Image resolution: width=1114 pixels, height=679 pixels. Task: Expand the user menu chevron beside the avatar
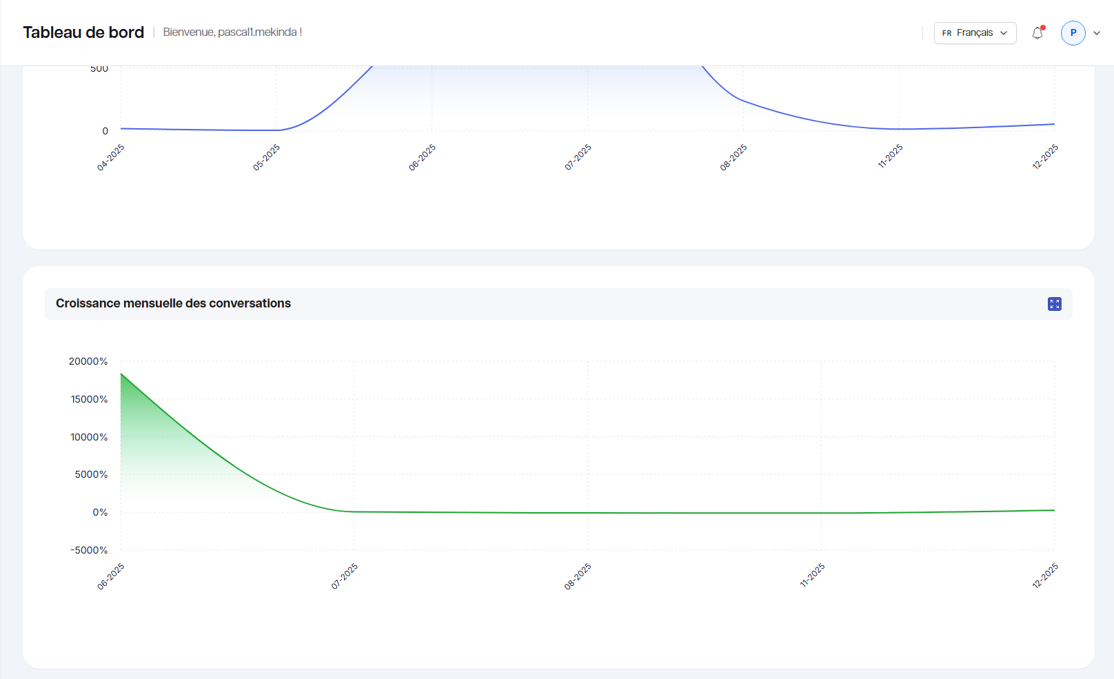click(1097, 33)
